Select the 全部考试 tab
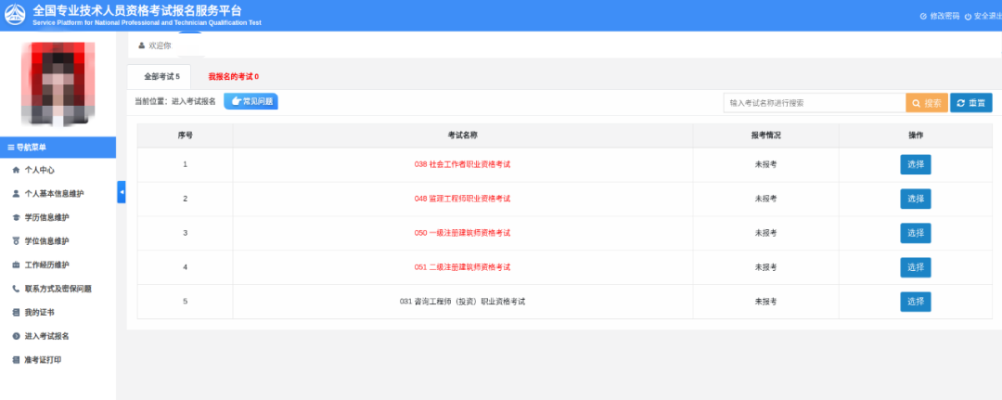The height and width of the screenshot is (400, 1002). tap(161, 76)
